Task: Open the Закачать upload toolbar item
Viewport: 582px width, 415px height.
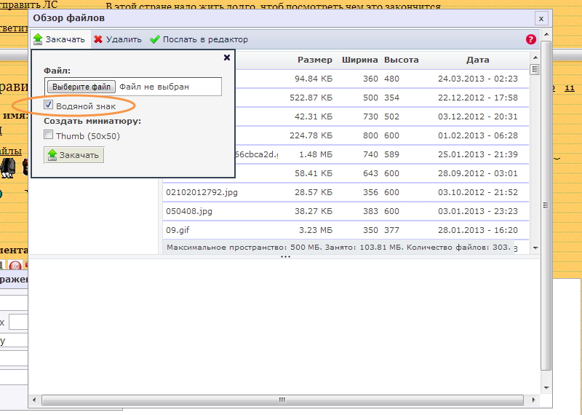Action: coord(60,39)
